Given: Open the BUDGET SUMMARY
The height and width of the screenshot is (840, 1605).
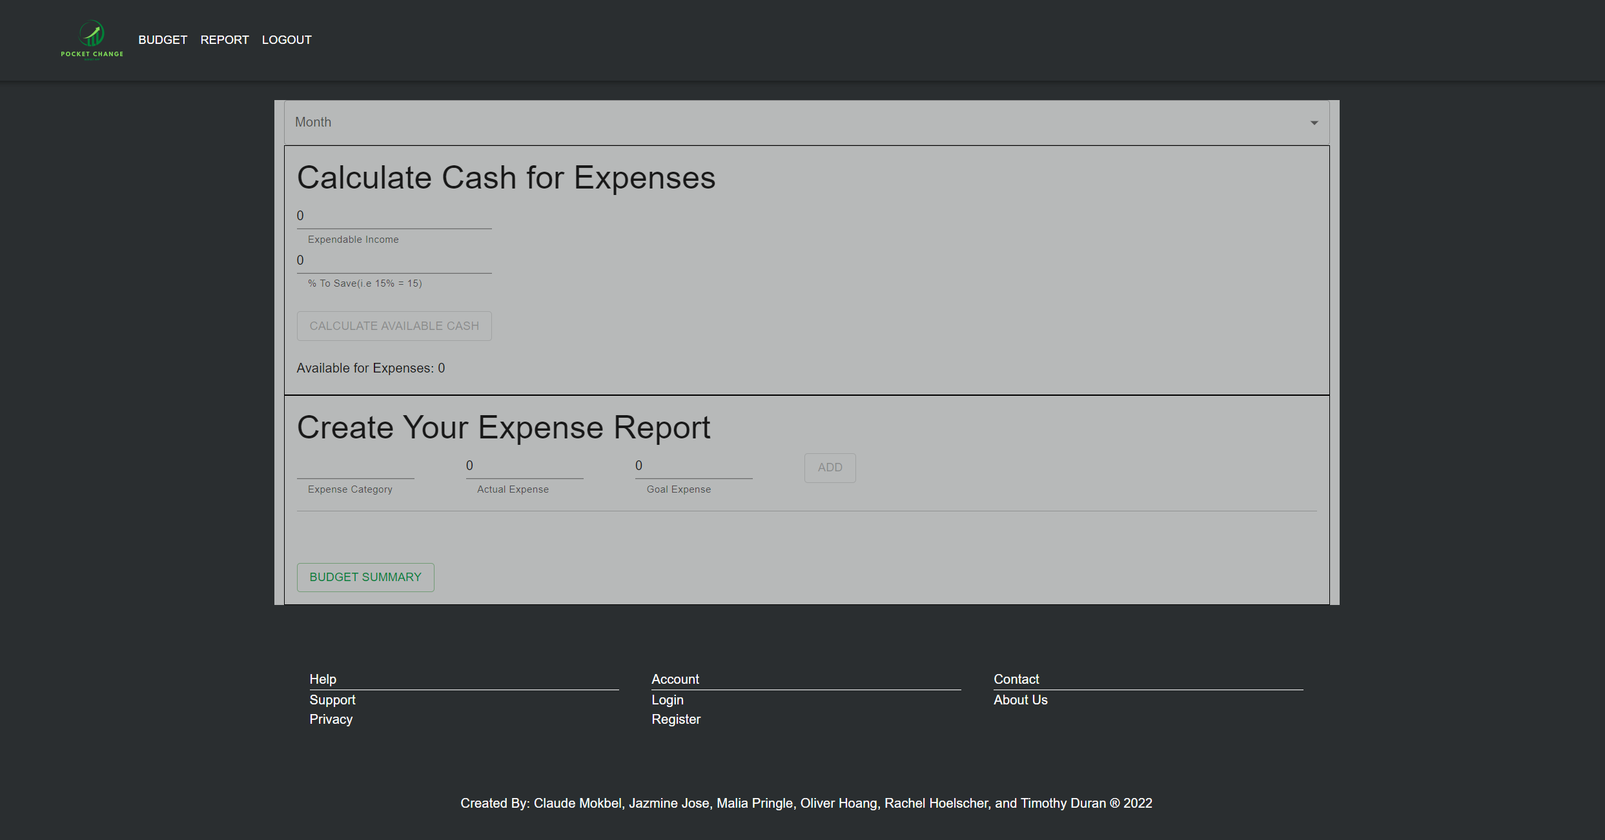Looking at the screenshot, I should point(365,577).
